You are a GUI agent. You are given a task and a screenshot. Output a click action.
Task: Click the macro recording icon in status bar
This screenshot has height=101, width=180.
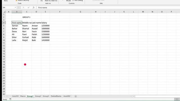[10, 99]
